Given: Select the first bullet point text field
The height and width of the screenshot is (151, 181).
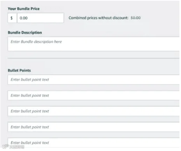Looking at the screenshot, I should 93,80.
